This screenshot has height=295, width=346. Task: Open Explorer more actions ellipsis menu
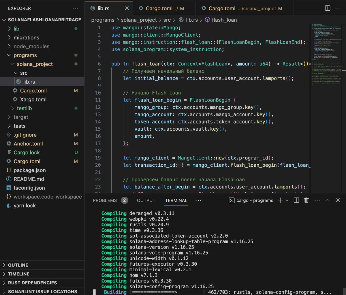pyautogui.click(x=75, y=8)
